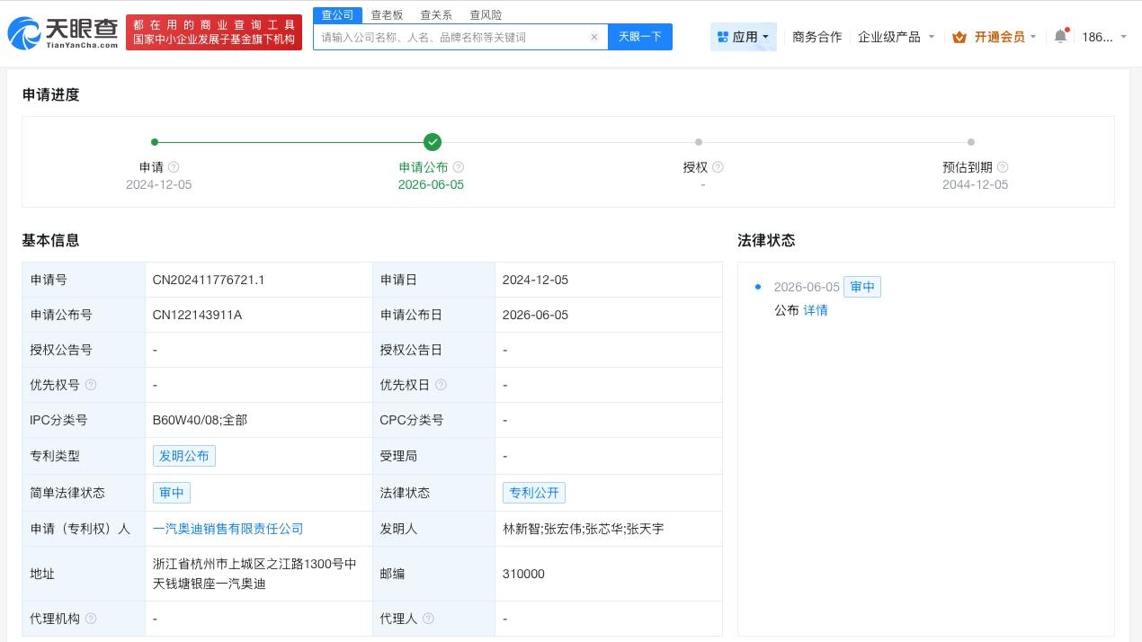Open 详情 link in legal status

tap(816, 310)
